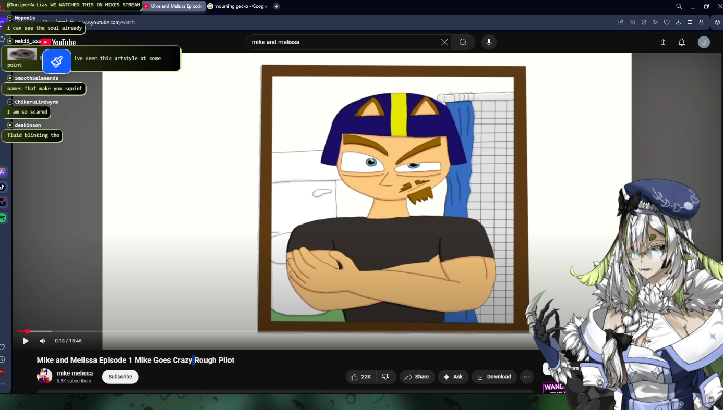Click the edit page pencil icon
The width and height of the screenshot is (723, 410).
621,22
